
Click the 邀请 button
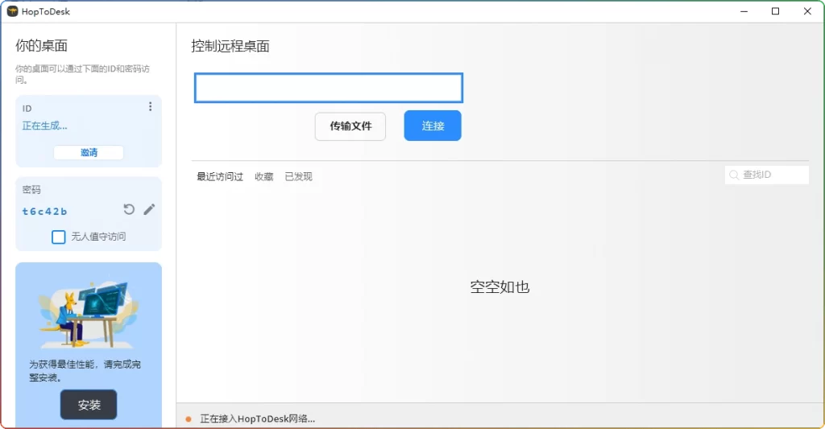pyautogui.click(x=89, y=152)
